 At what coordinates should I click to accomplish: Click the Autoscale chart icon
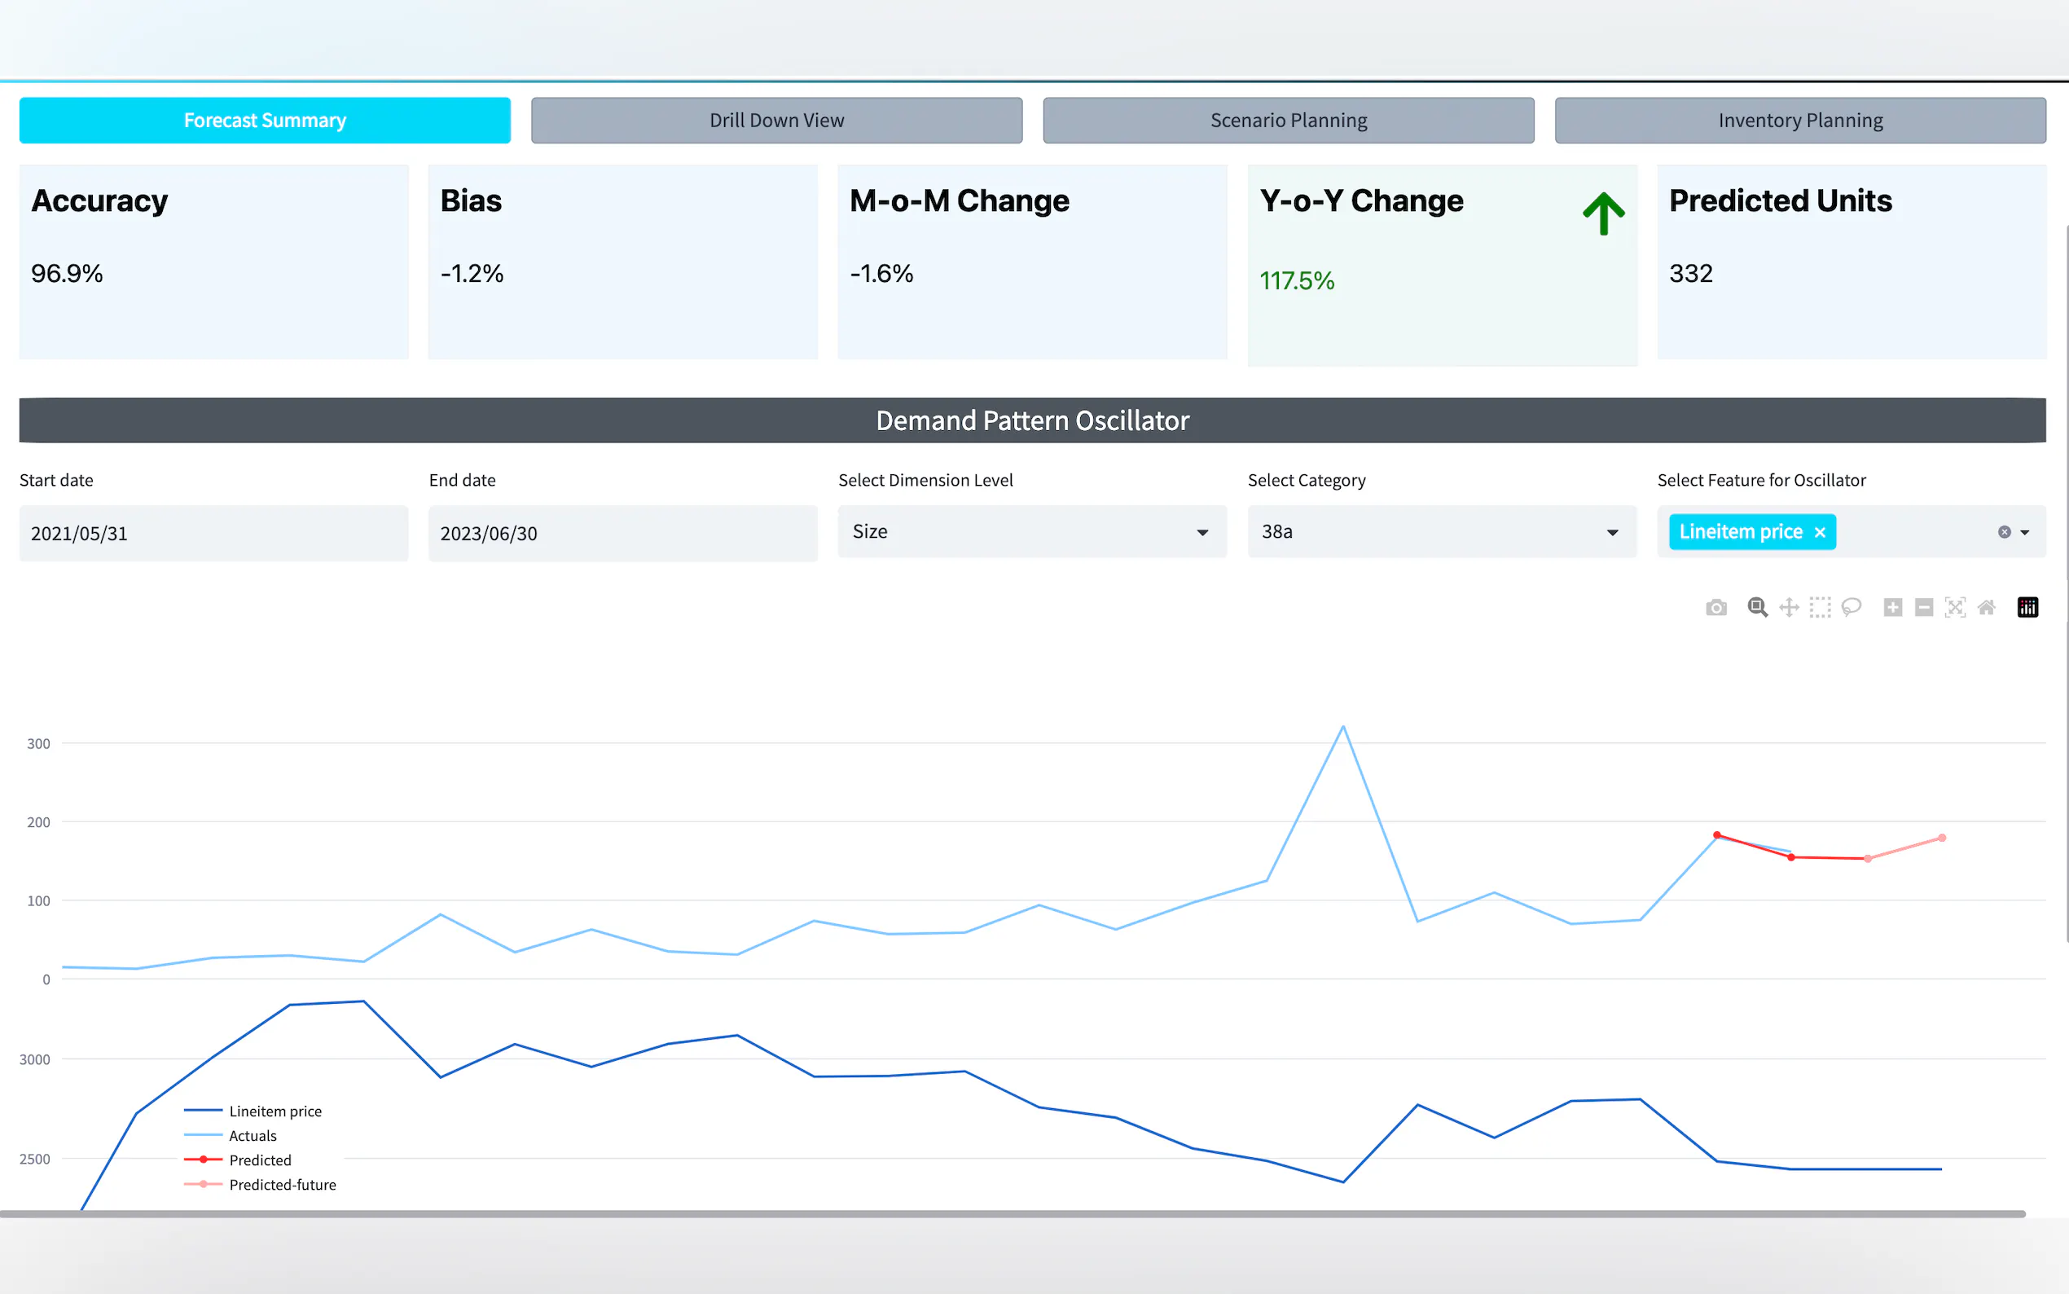pos(1955,608)
